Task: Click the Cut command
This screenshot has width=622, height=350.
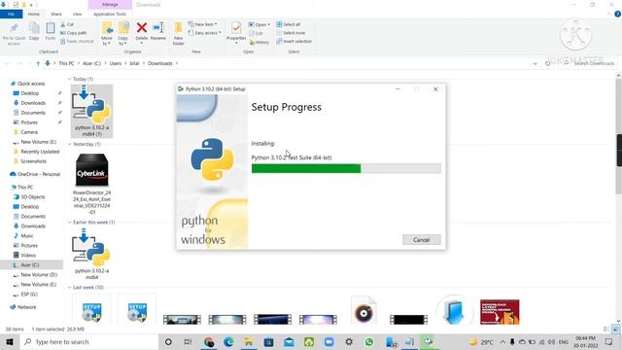Action: 67,24
